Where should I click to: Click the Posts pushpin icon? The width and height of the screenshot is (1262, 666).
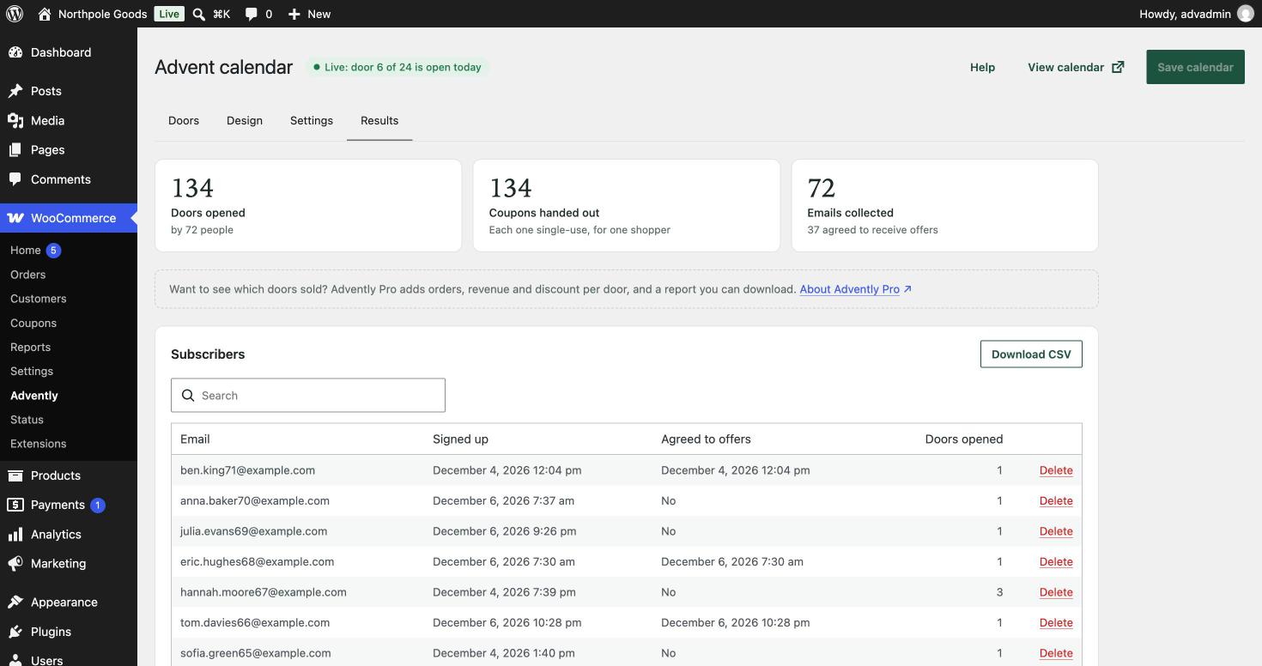point(15,91)
